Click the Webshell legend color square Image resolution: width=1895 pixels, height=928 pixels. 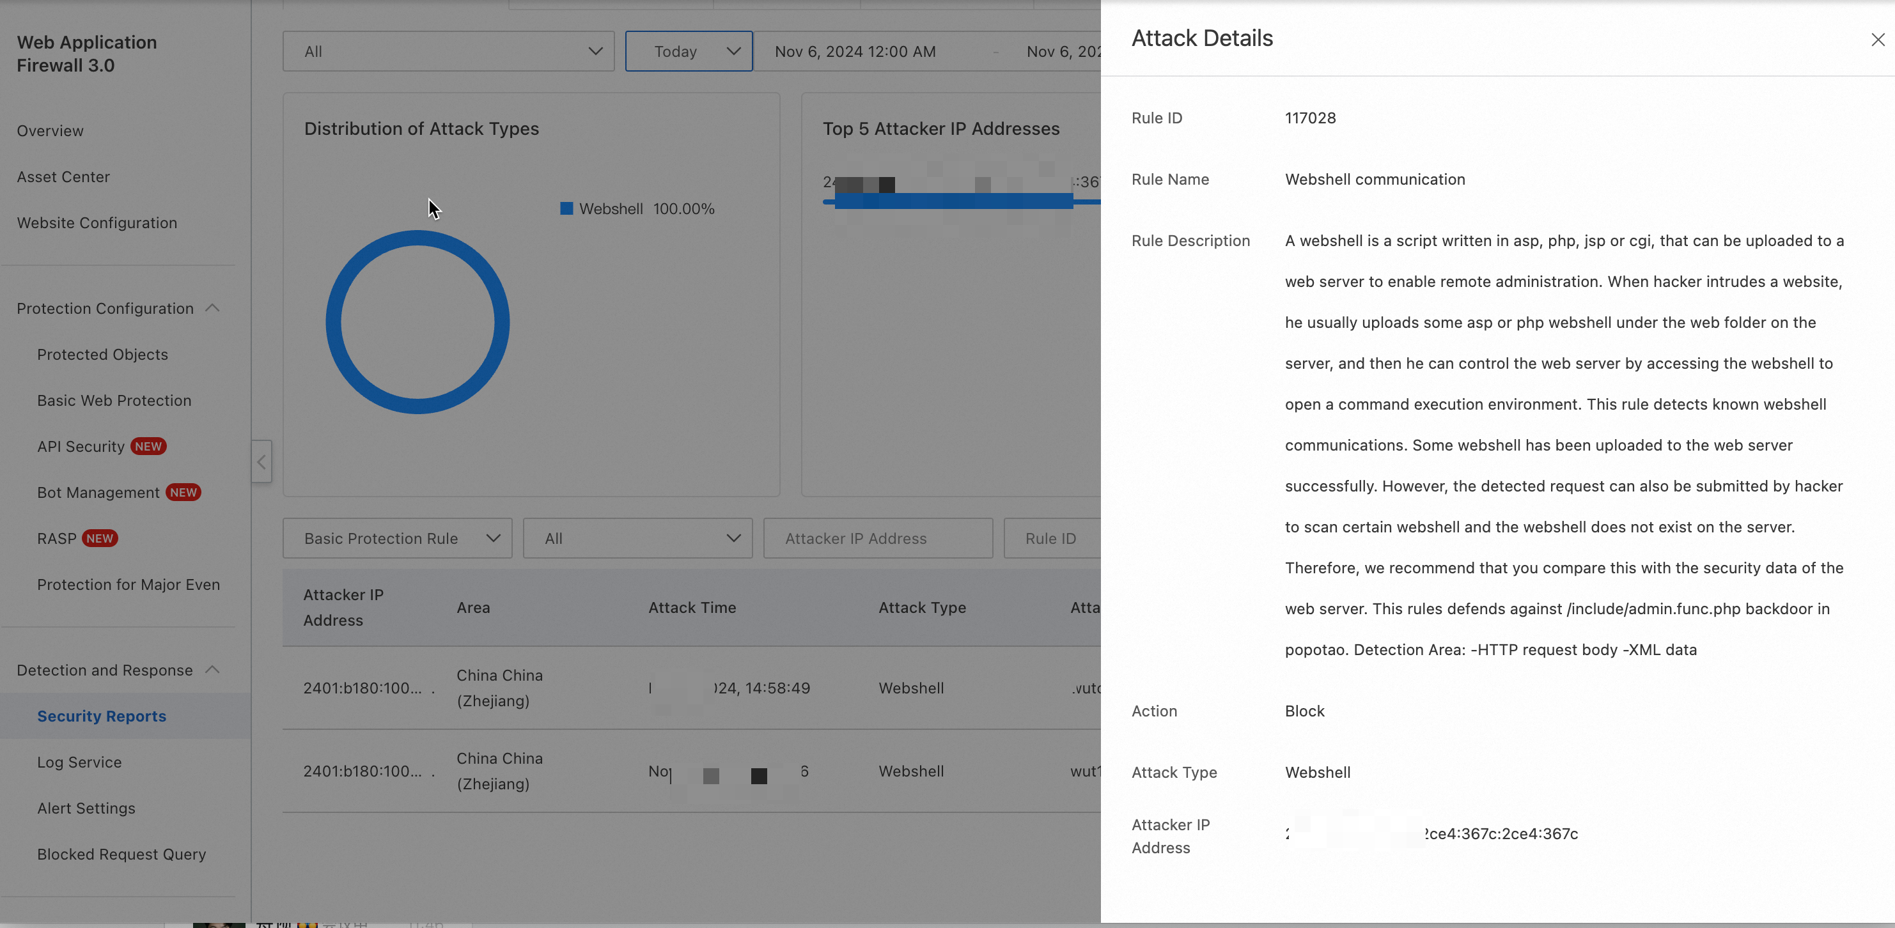tap(566, 209)
